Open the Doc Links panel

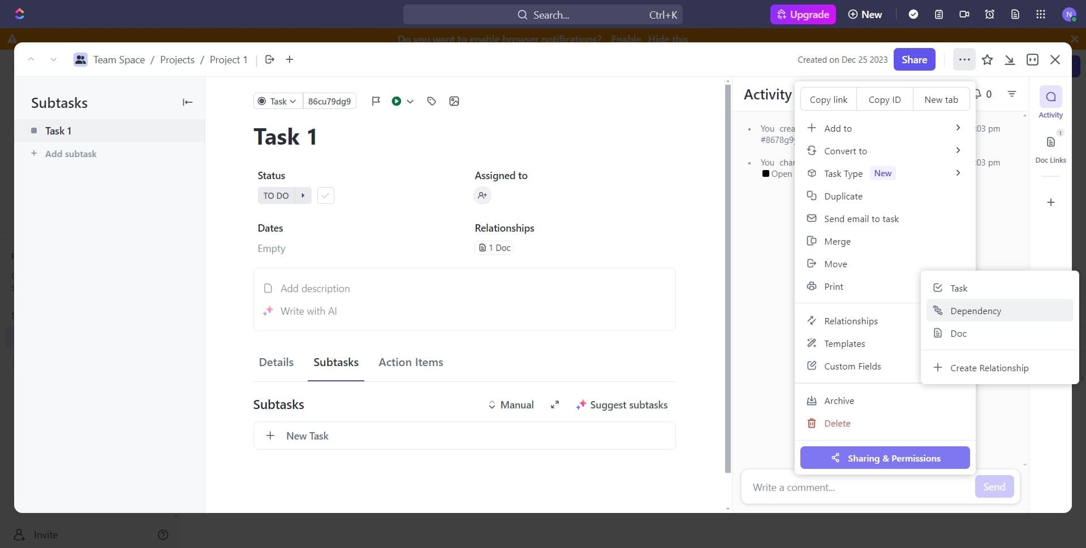(x=1050, y=147)
